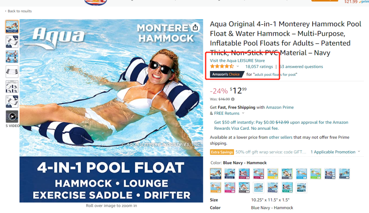Screen dimensions: 369x213
Task: Select the yellow float swatch in the first row
Action: coord(273,174)
